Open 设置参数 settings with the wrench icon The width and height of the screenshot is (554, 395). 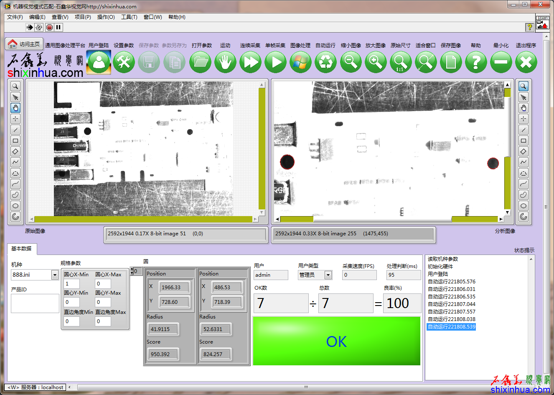point(124,62)
